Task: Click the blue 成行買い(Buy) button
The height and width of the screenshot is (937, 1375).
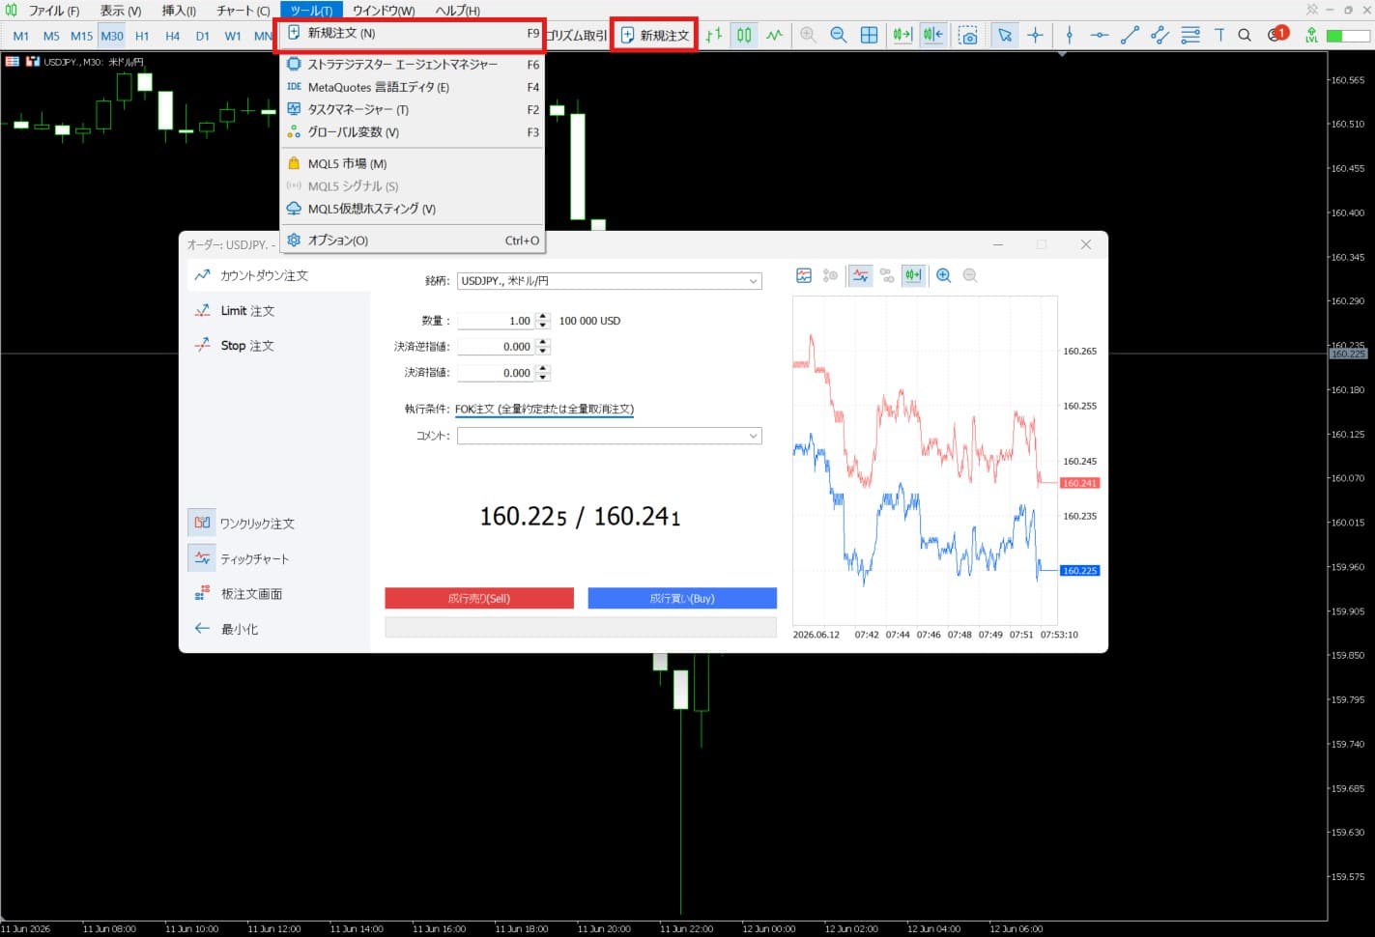Action: [x=682, y=598]
